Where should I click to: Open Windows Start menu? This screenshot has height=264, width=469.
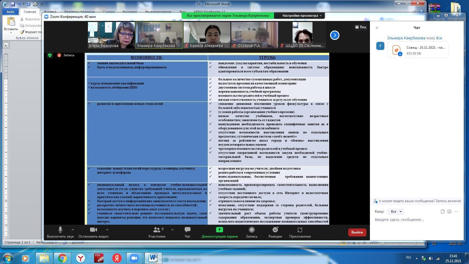coord(7,258)
